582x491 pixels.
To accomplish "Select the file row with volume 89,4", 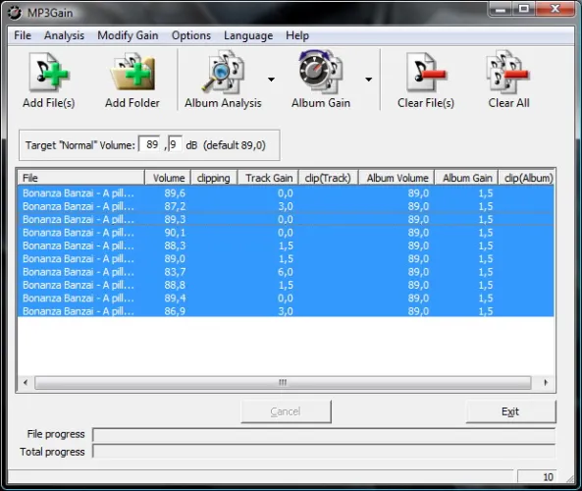I will coord(286,299).
